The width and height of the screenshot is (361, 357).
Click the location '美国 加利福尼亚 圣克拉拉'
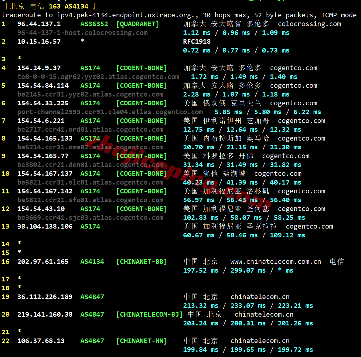coord(230,226)
